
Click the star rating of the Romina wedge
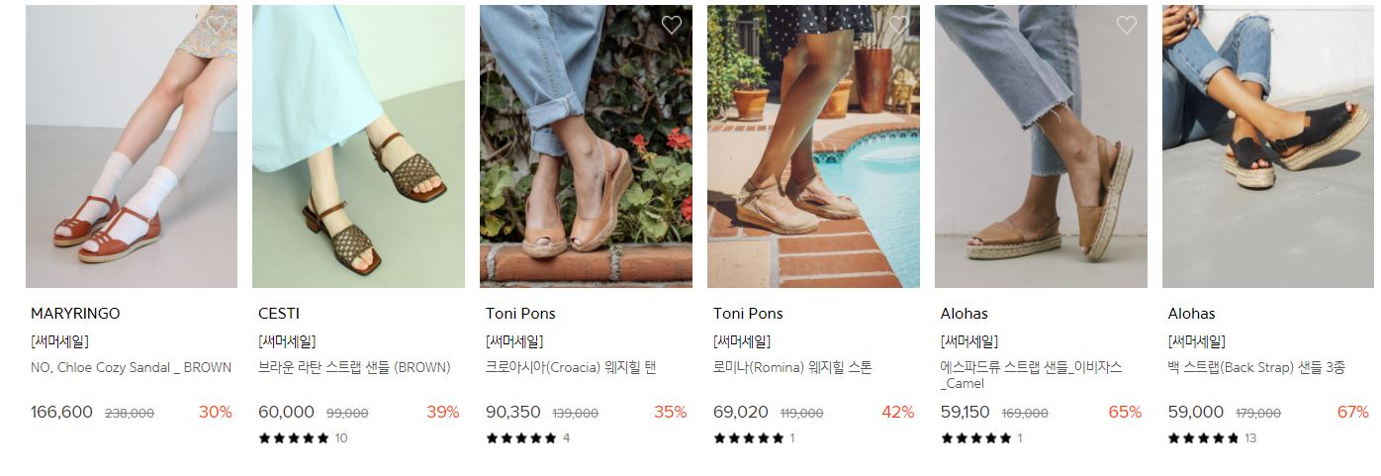tap(749, 438)
